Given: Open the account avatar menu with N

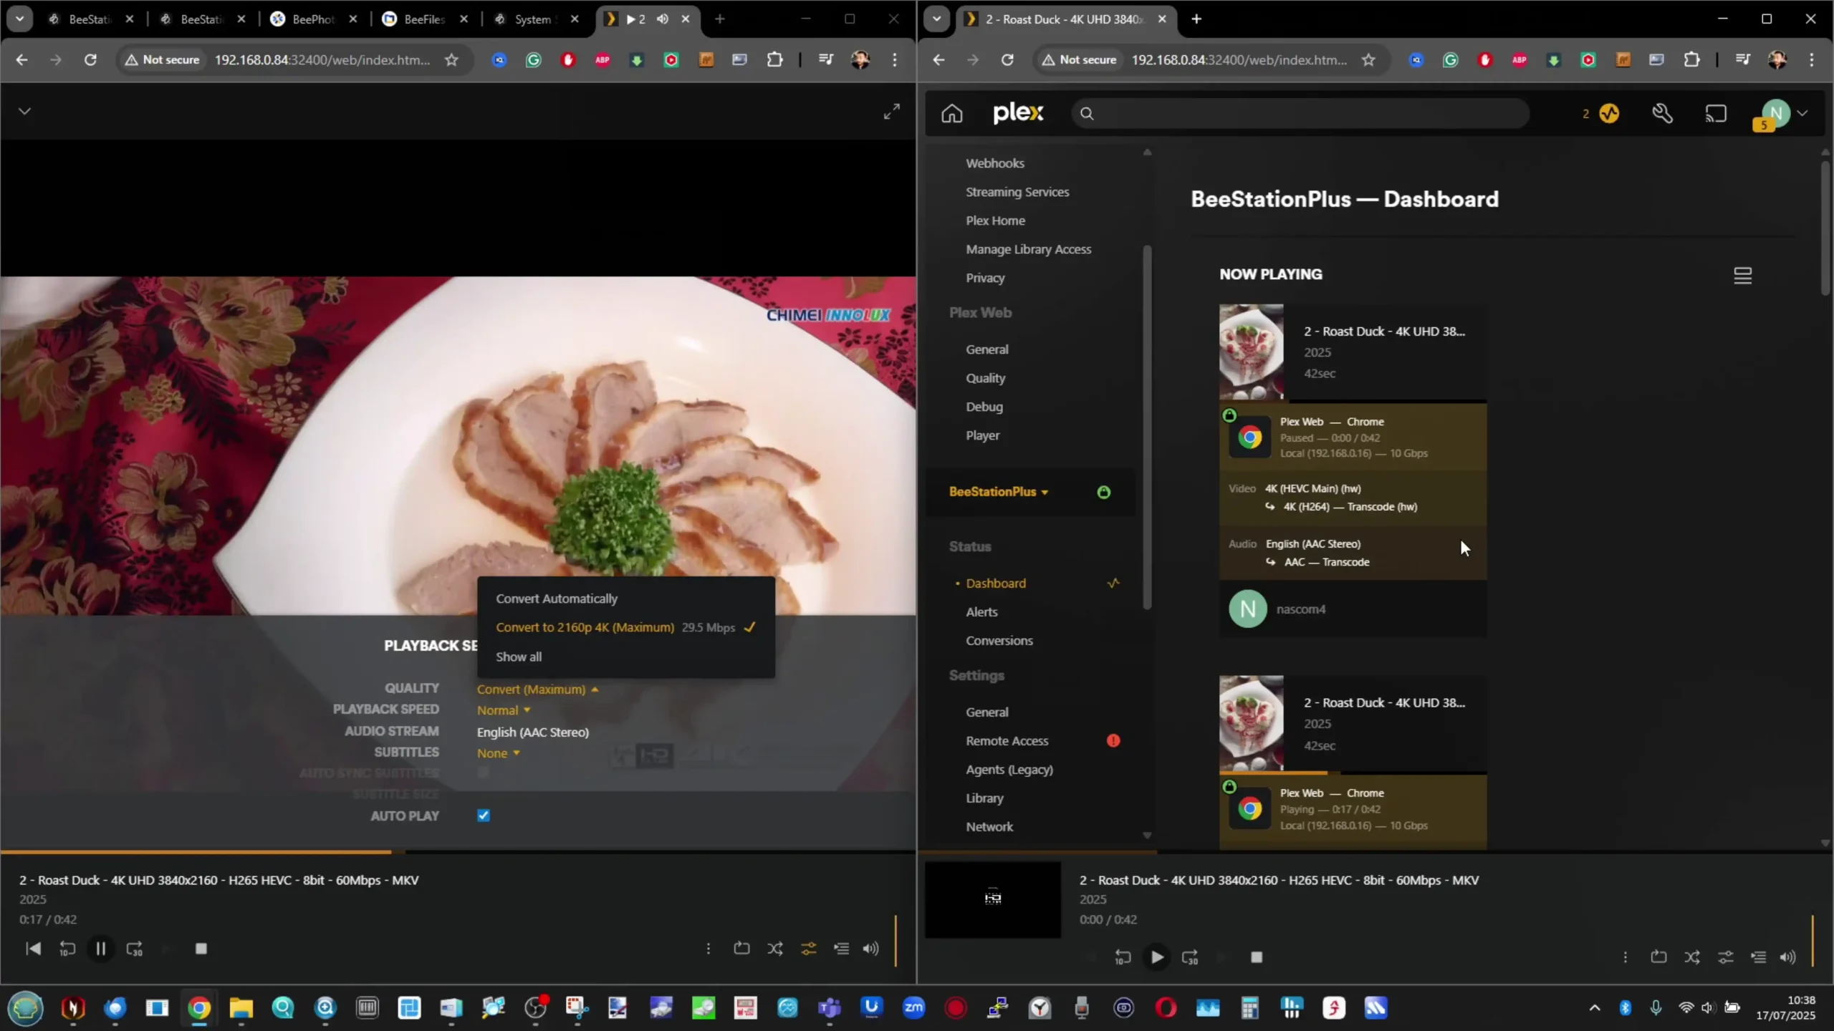Looking at the screenshot, I should click(1775, 113).
